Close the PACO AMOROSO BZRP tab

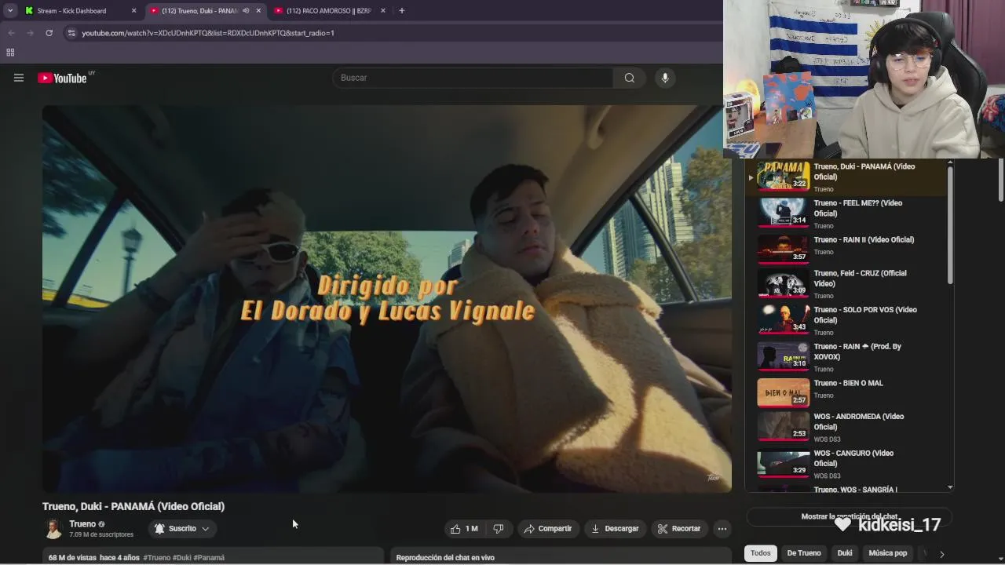383,11
